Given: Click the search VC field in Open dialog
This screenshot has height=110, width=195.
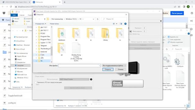Looking at the screenshot, I should click(x=114, y=19).
